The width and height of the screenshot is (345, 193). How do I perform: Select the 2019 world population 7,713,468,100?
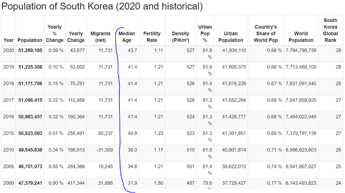pyautogui.click(x=301, y=67)
